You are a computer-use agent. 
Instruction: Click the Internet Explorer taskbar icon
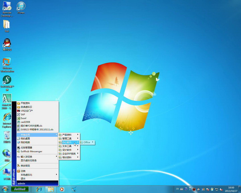39,189
